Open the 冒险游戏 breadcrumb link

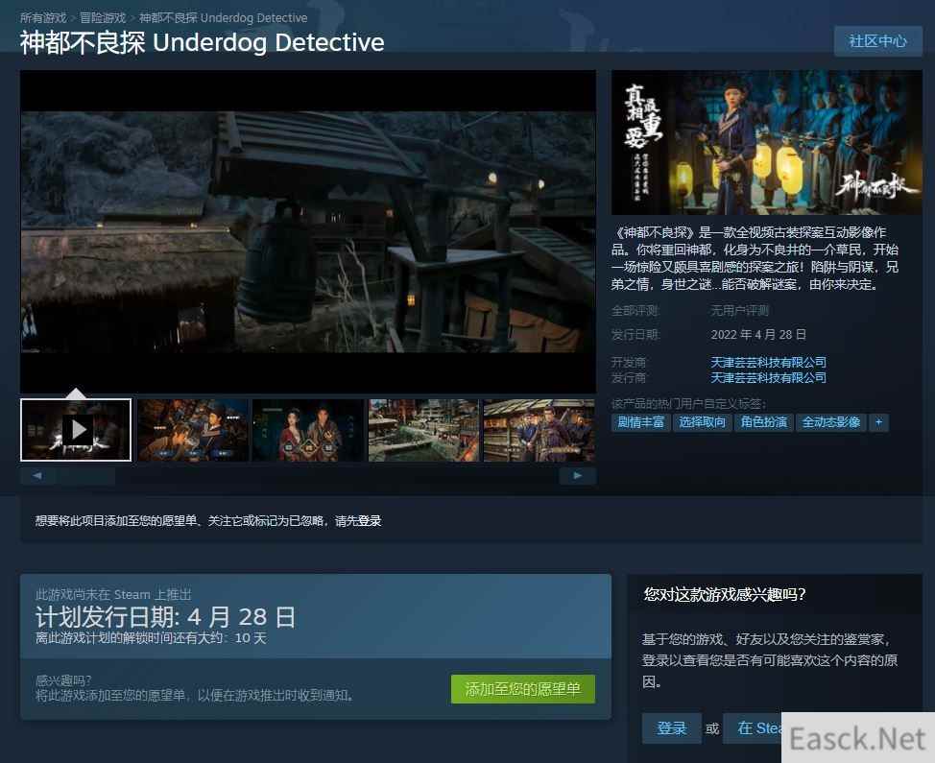tap(103, 18)
